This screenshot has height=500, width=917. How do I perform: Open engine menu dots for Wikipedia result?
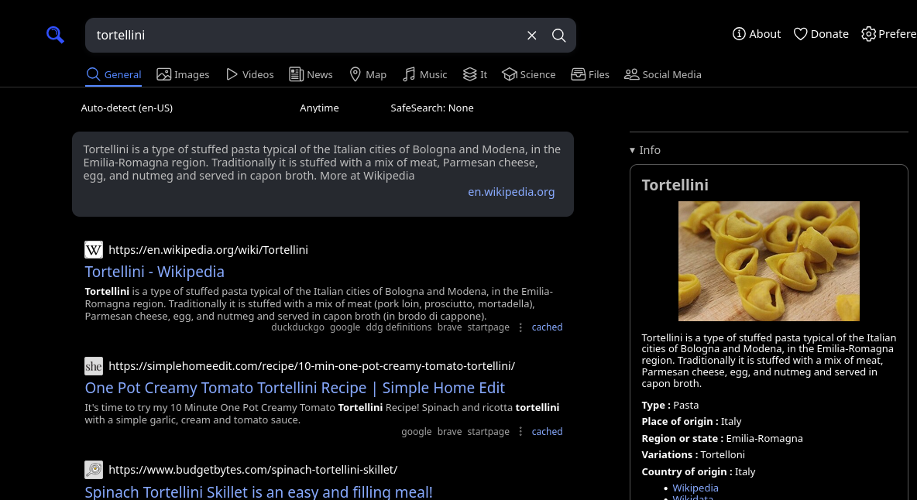tap(520, 327)
